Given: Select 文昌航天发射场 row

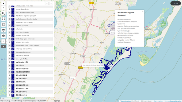Looking at the screenshot, I should pos(30,82).
